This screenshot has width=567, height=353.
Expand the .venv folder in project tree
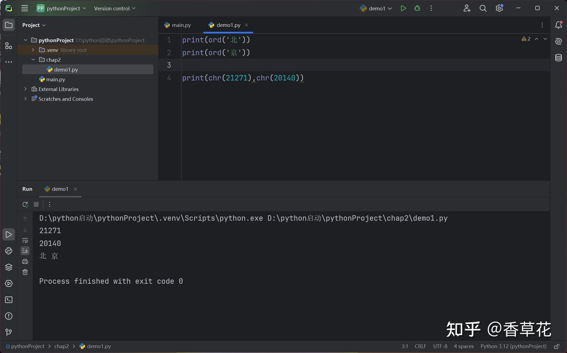pos(33,50)
